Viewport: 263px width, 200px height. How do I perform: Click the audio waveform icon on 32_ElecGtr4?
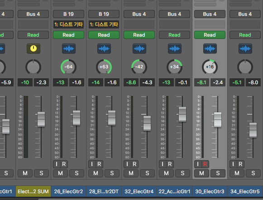(139, 48)
